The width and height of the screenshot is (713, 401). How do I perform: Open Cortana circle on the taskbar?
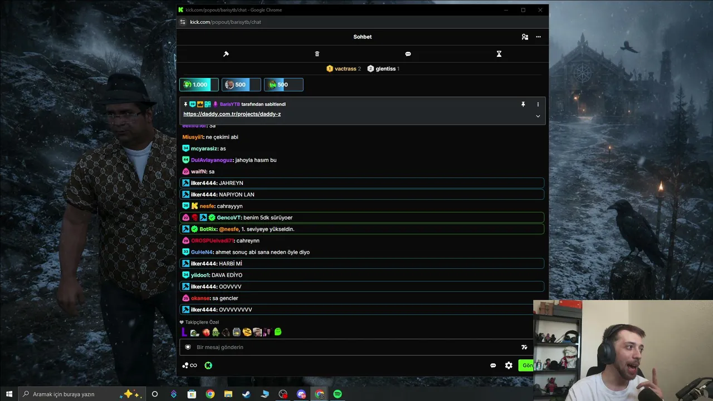tap(155, 394)
